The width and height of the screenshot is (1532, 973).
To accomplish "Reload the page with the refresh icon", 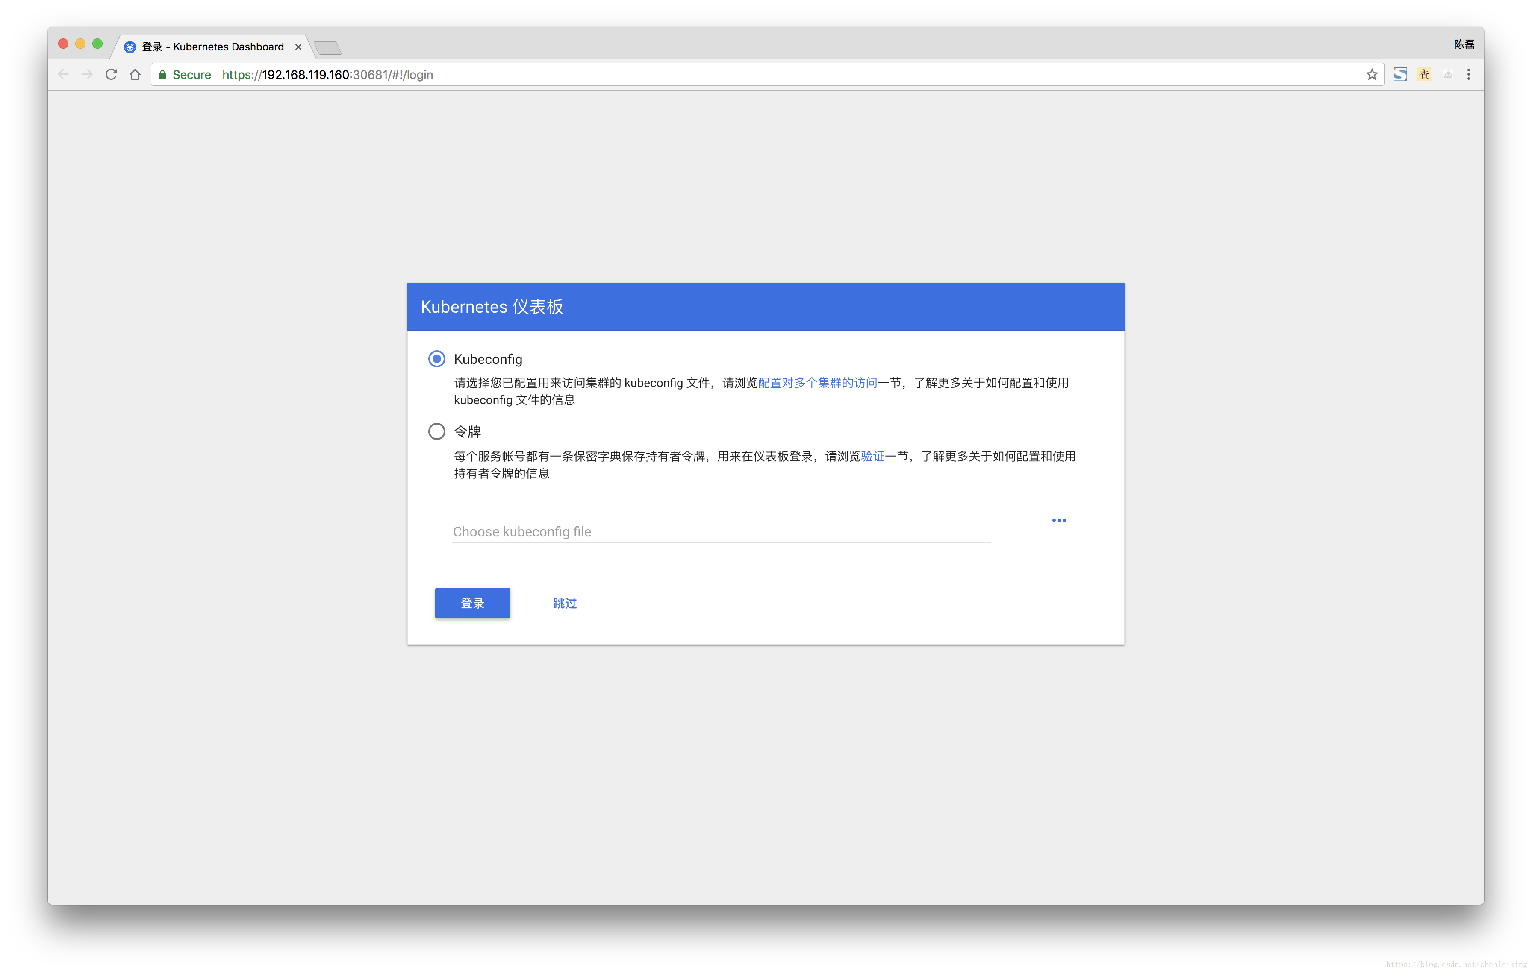I will [111, 74].
